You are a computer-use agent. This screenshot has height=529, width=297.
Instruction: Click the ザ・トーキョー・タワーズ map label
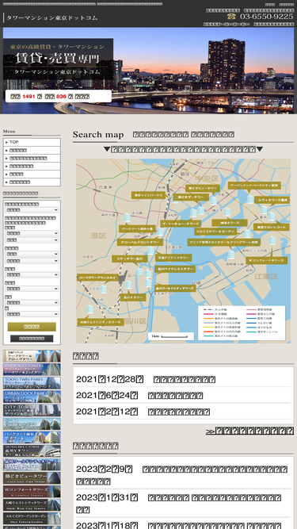coord(181,224)
